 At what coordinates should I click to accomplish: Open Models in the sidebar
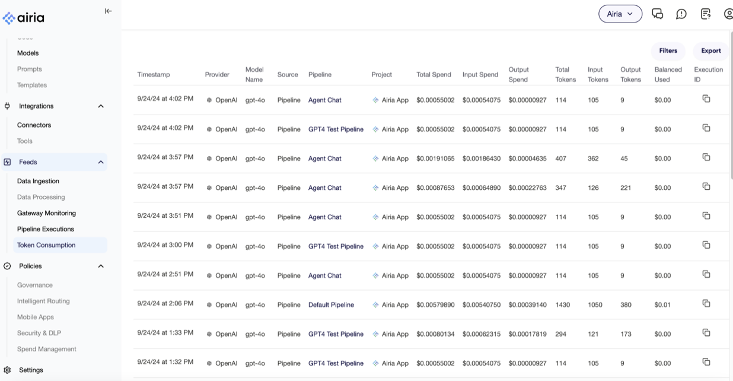pos(28,53)
